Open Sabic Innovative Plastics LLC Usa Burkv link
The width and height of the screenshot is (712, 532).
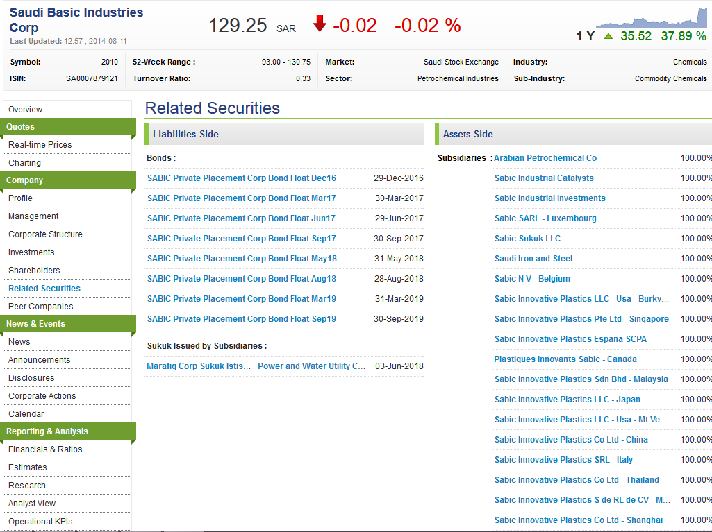(581, 299)
